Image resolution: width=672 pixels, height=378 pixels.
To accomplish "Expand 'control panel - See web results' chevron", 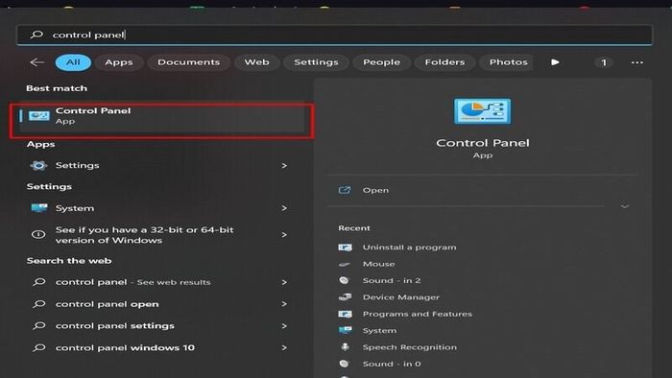I will (284, 282).
